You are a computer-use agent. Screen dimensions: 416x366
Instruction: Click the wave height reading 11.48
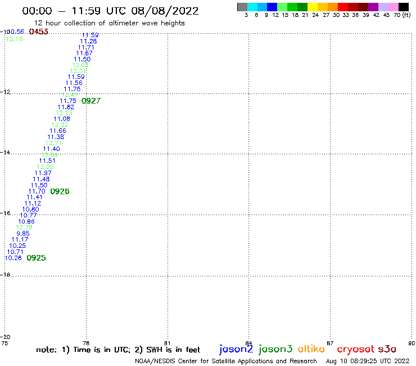(x=41, y=180)
